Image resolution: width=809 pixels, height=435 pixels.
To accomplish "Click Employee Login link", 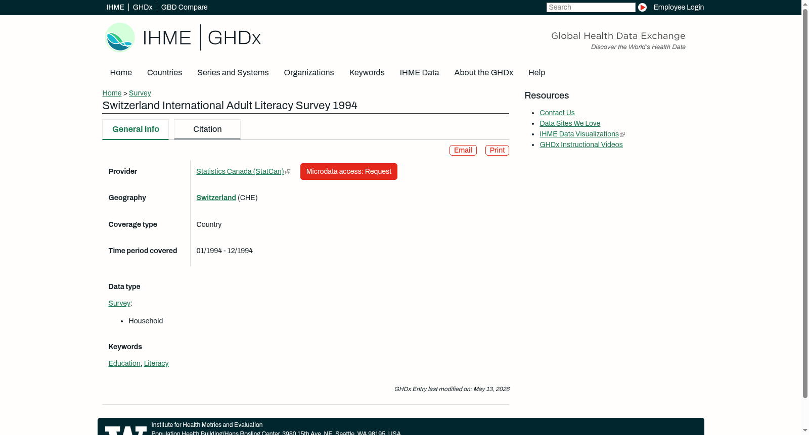I will pyautogui.click(x=679, y=7).
